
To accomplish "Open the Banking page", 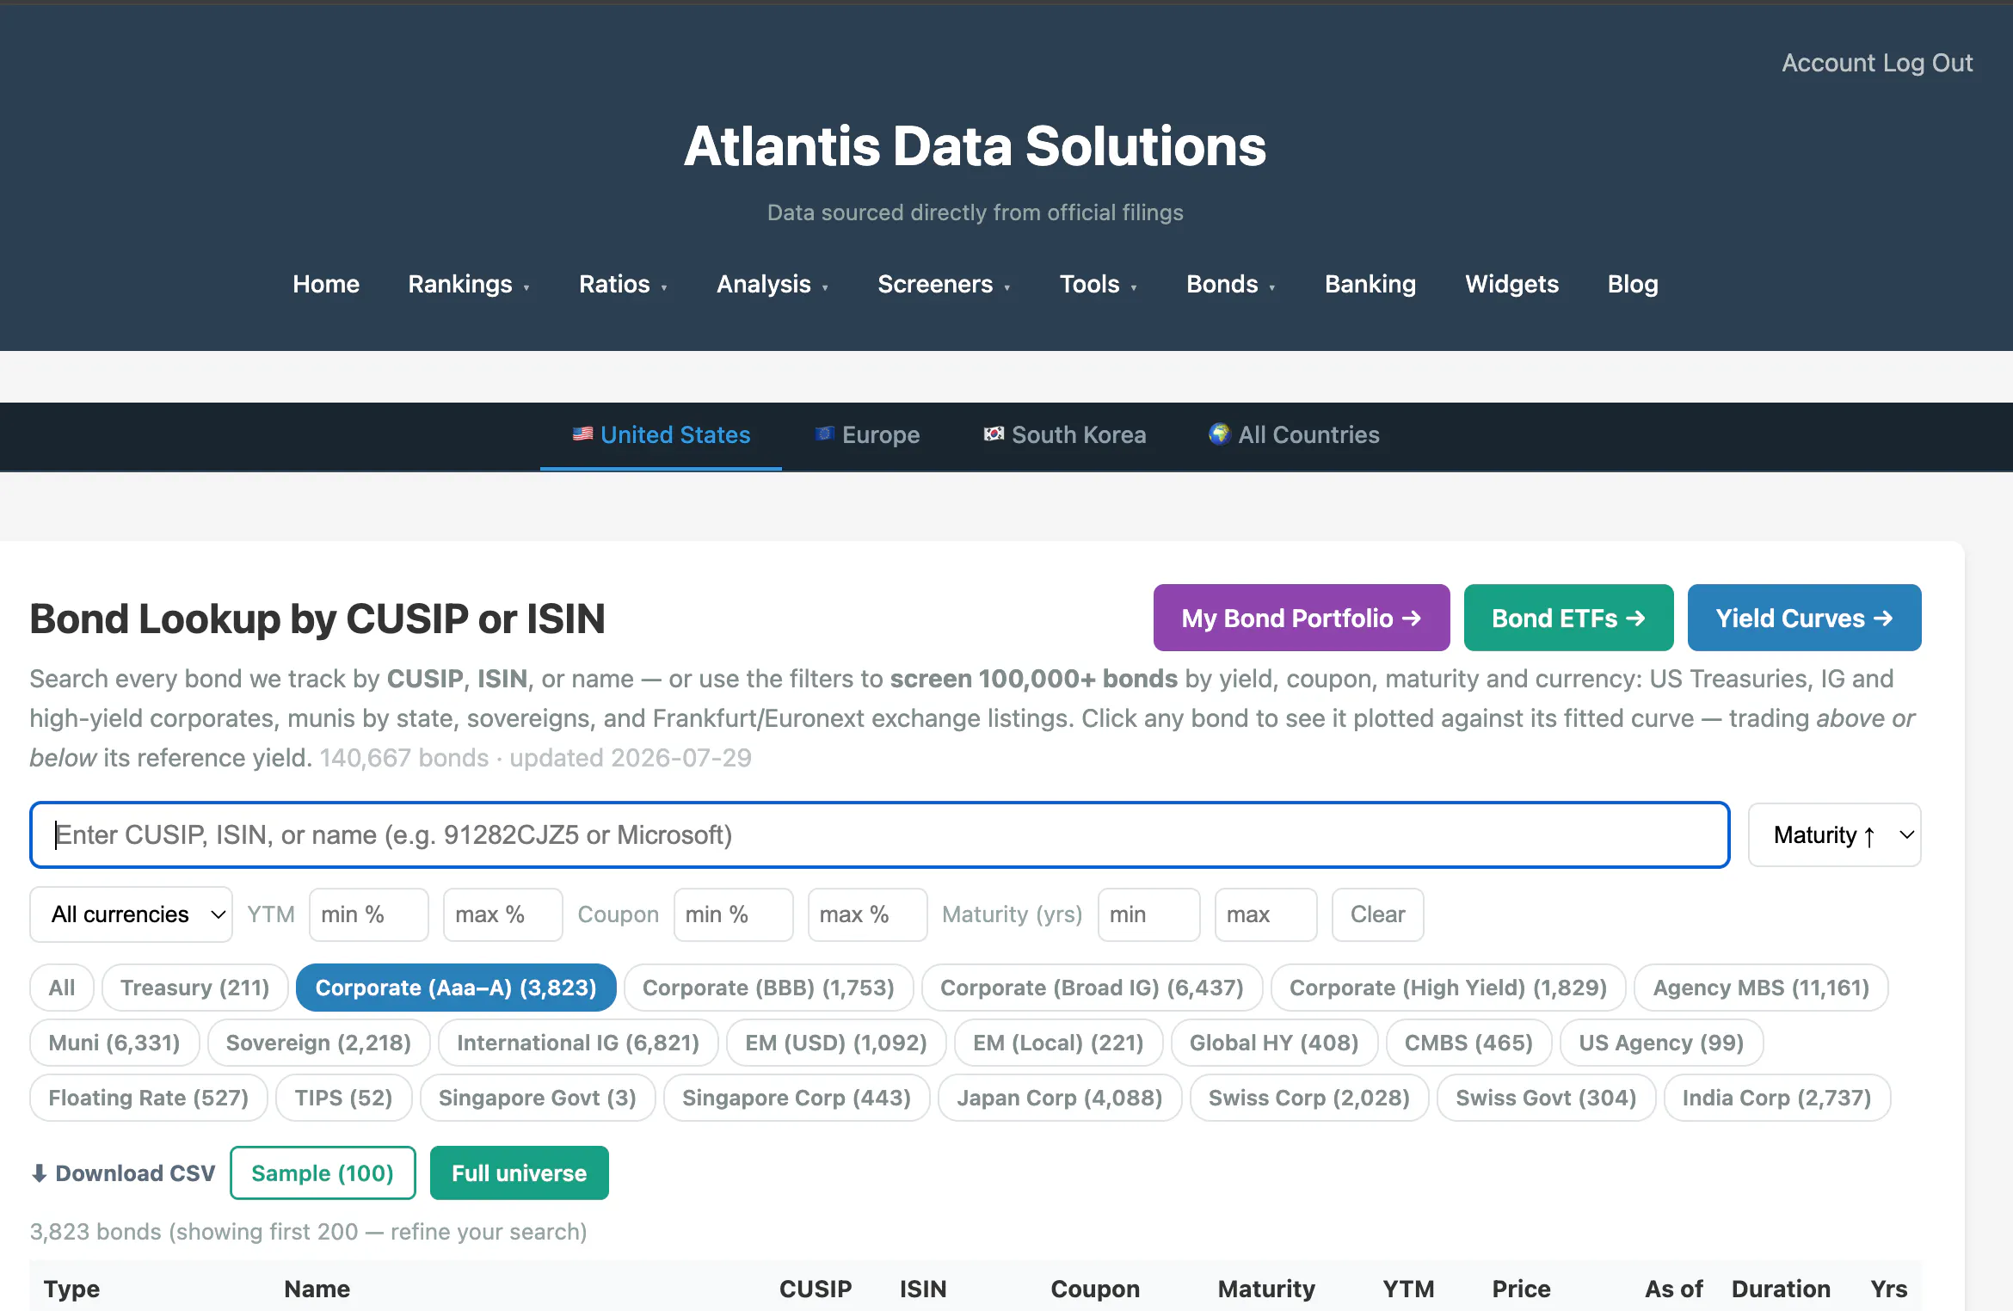I will coord(1370,284).
